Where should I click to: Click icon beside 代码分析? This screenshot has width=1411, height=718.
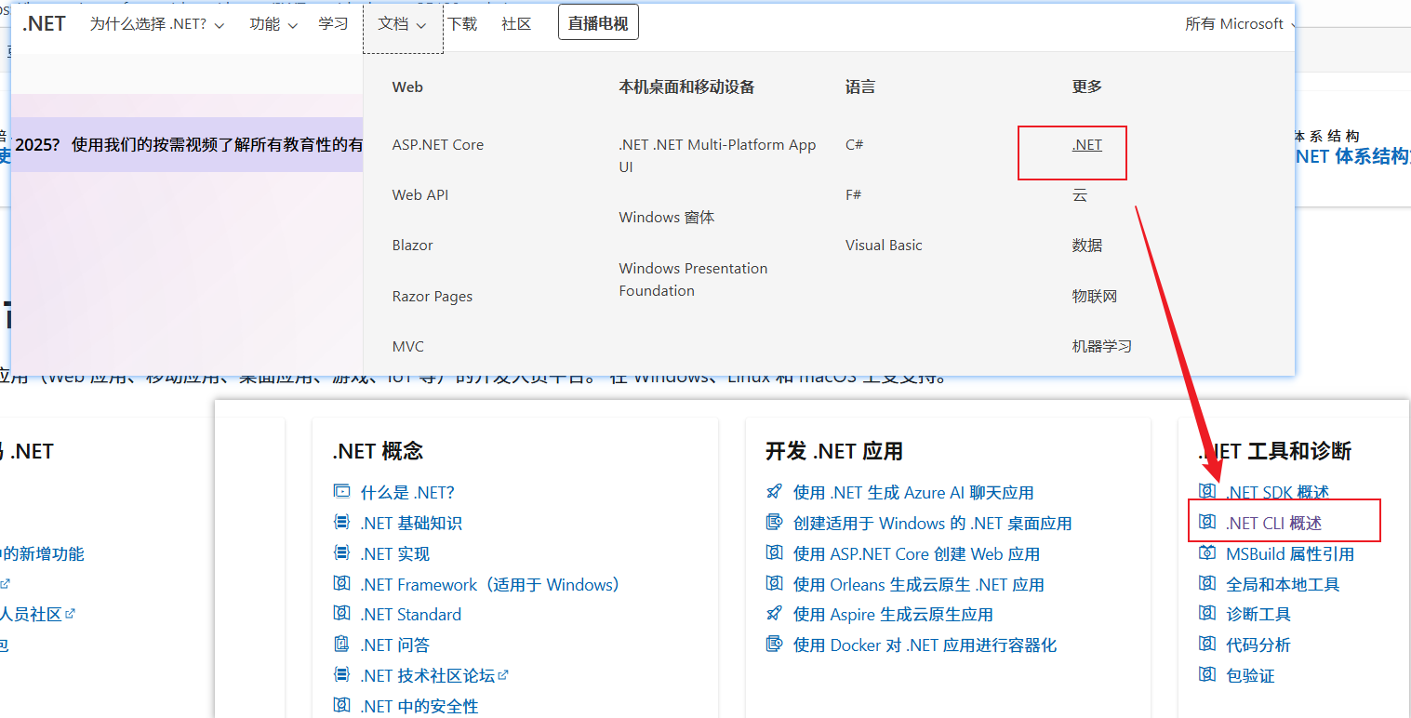(1207, 645)
